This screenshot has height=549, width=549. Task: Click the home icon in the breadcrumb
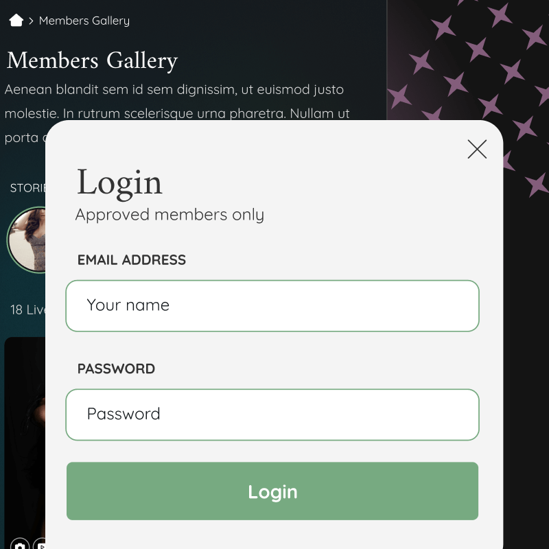16,21
